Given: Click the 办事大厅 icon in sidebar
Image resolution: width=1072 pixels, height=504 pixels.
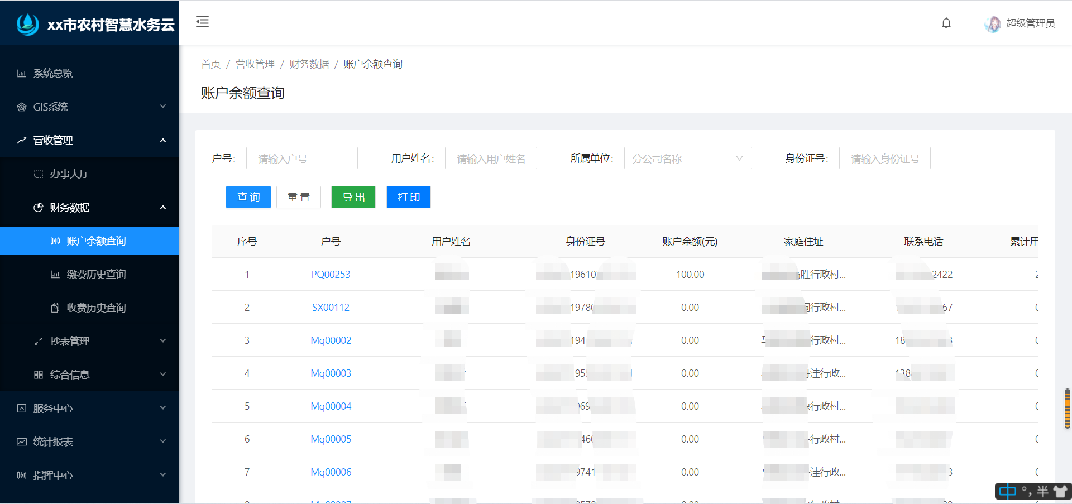Looking at the screenshot, I should coord(39,174).
